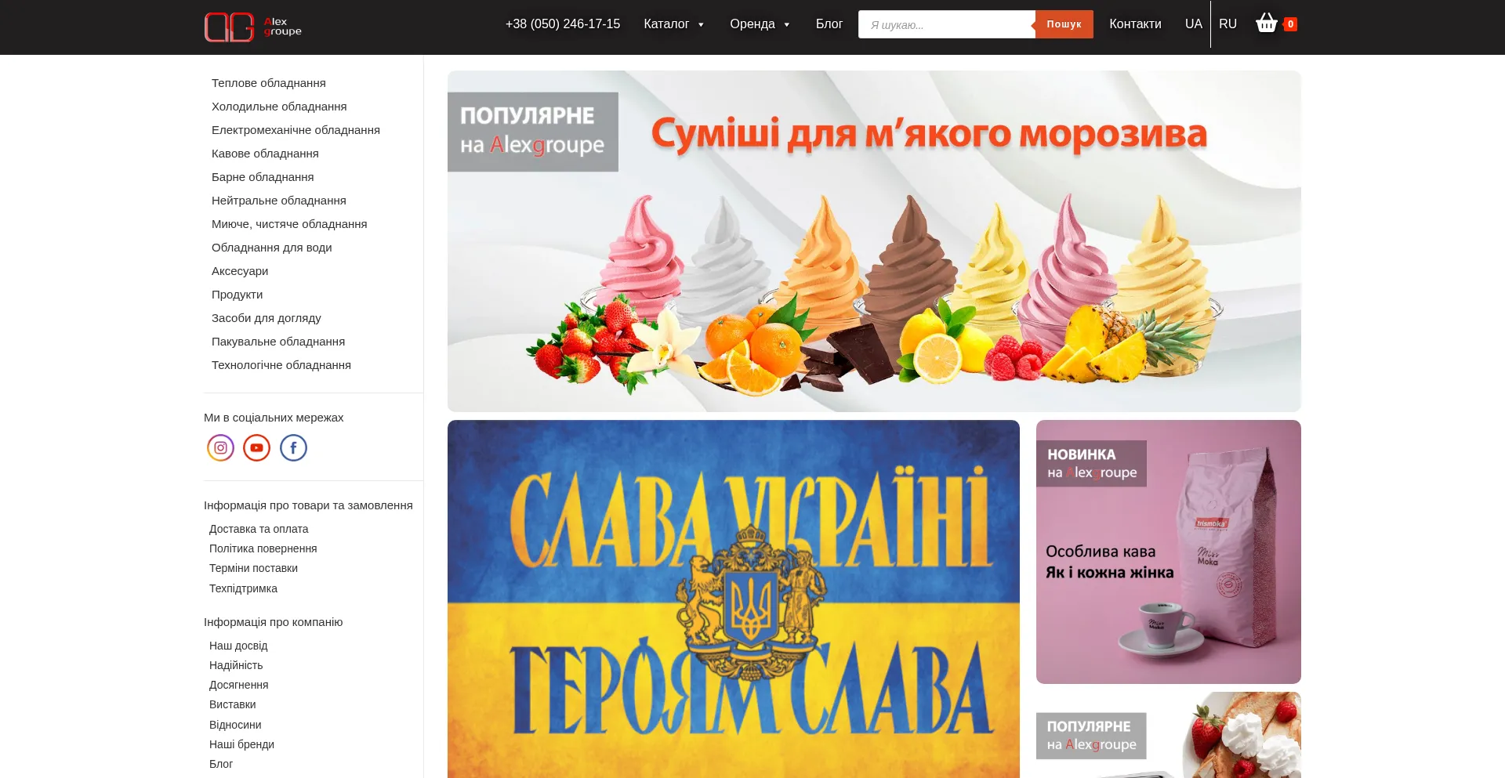Open Доставка та оплата info link

click(x=259, y=529)
